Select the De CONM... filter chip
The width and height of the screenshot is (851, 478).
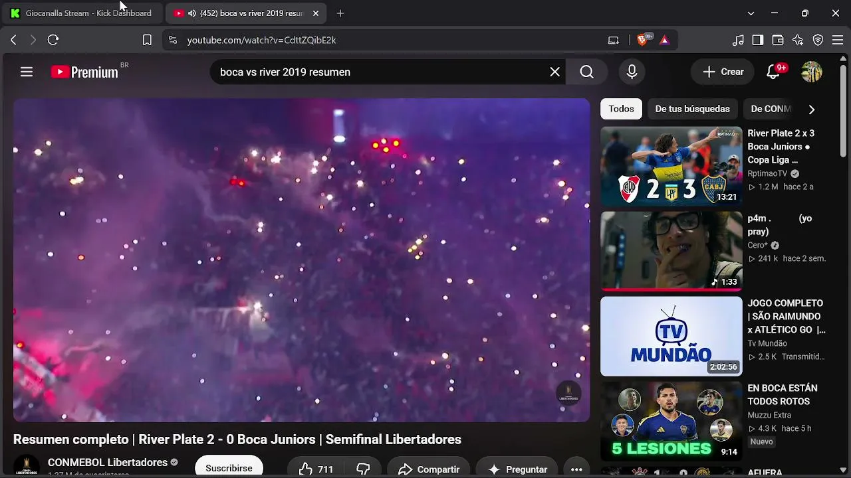pos(771,109)
